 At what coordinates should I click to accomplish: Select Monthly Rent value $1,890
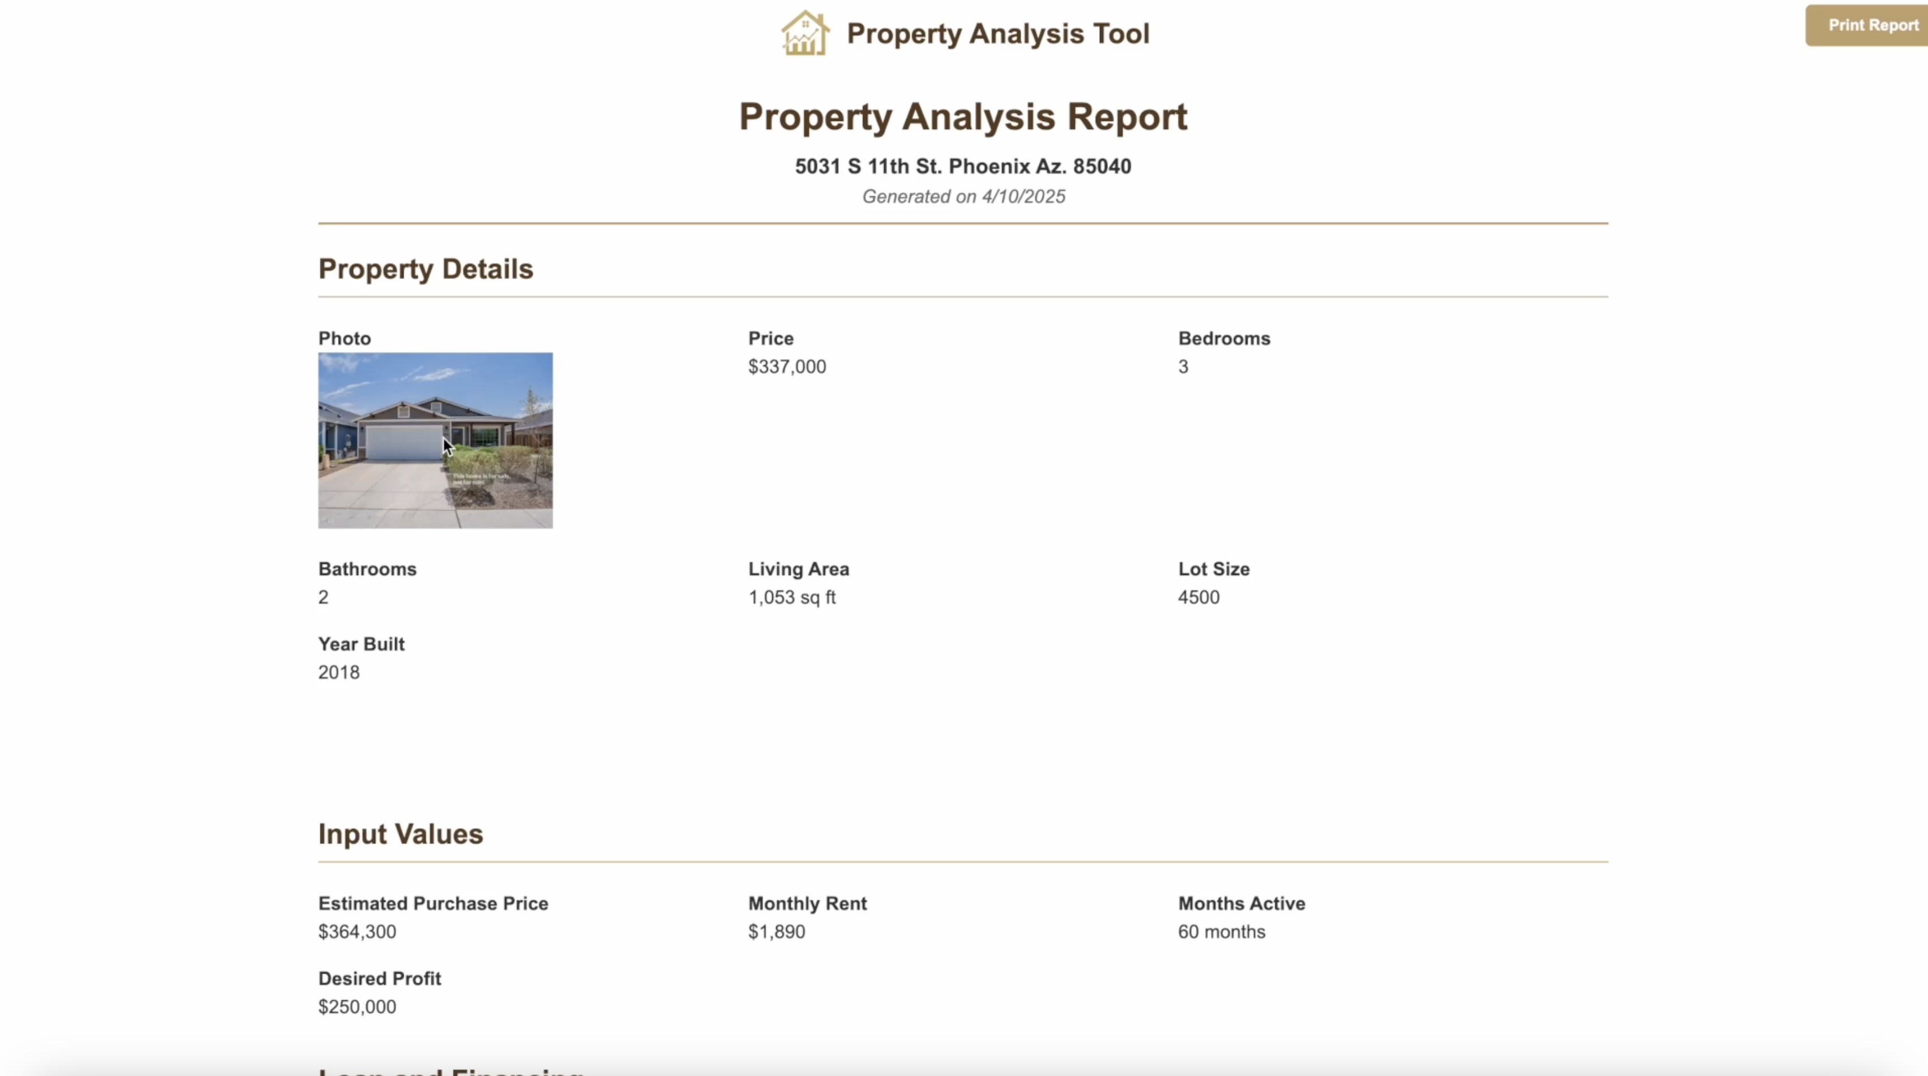click(x=777, y=932)
